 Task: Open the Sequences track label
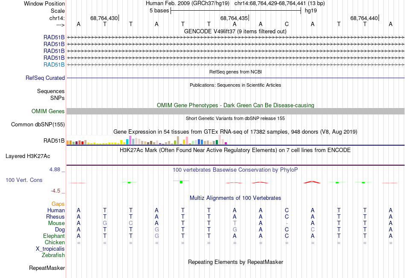point(51,91)
